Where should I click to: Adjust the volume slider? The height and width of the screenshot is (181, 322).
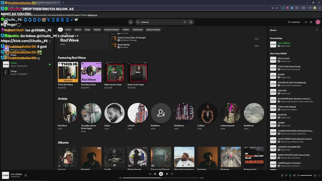coord(306,175)
